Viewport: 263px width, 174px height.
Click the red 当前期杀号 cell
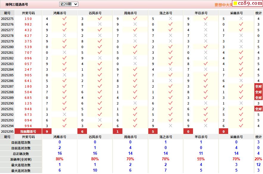coord(28,131)
